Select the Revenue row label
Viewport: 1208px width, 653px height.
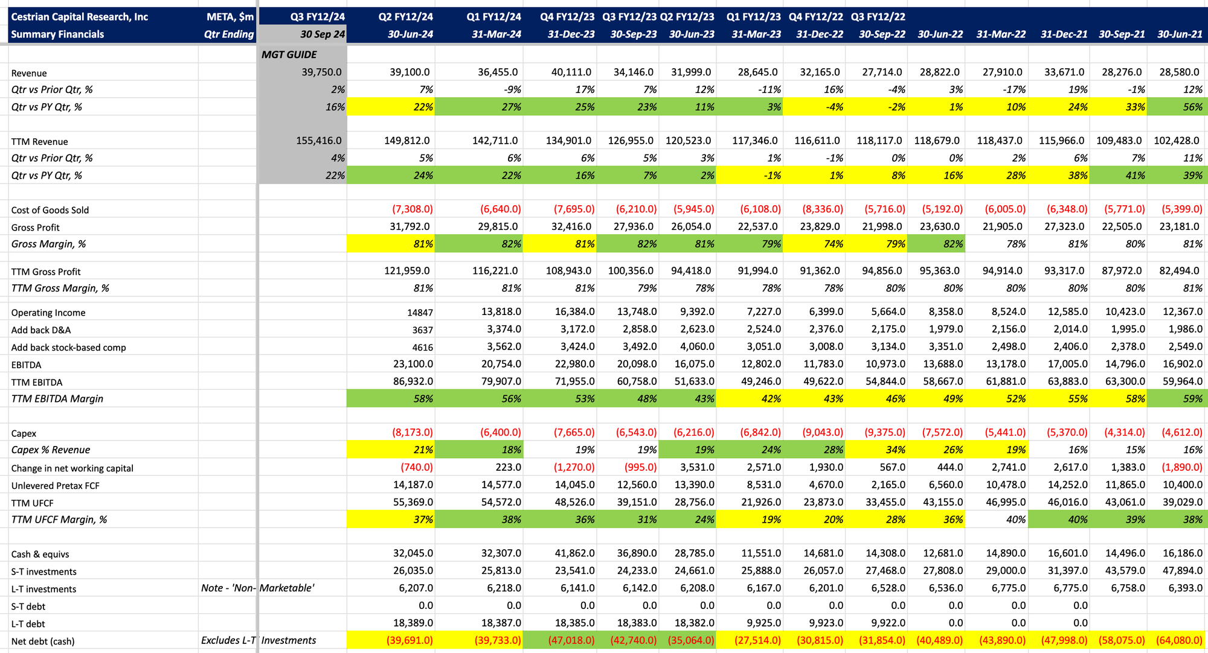pyautogui.click(x=29, y=73)
